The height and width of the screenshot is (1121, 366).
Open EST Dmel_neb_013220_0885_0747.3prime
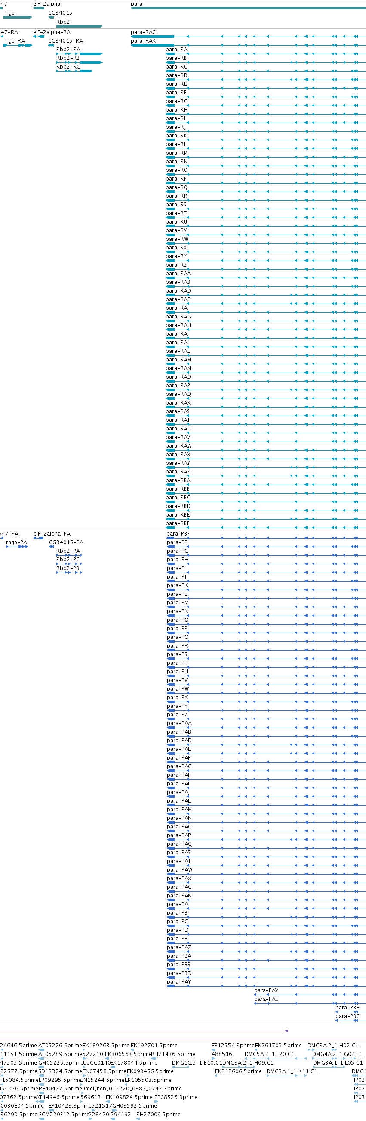pos(131,1089)
